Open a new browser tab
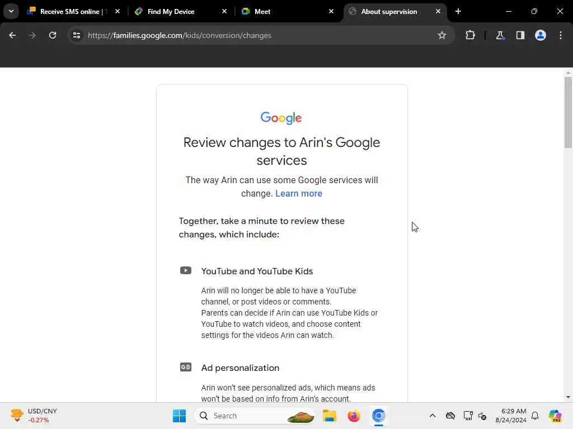This screenshot has height=429, width=573. [458, 11]
